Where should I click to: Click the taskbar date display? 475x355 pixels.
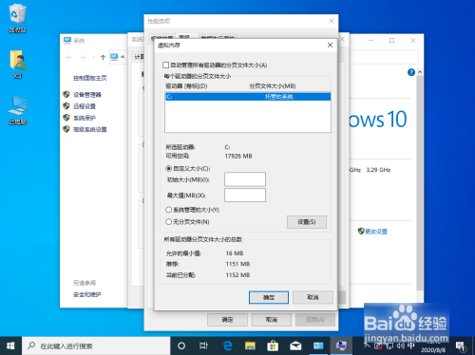click(433, 350)
